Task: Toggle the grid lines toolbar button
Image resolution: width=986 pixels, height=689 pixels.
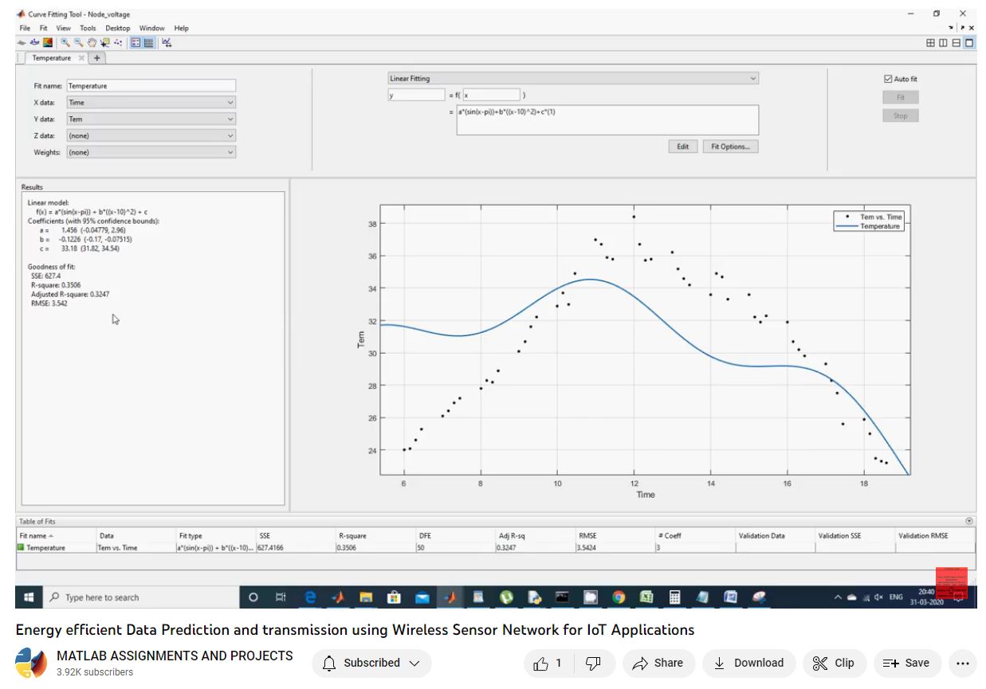Action: click(148, 42)
